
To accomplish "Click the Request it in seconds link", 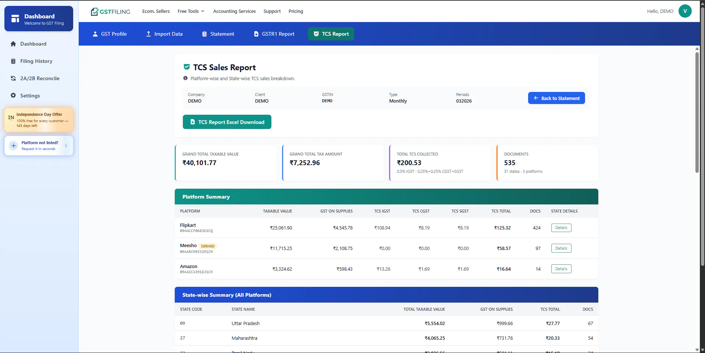I will (x=38, y=149).
